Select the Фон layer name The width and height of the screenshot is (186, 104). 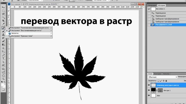point(158,96)
